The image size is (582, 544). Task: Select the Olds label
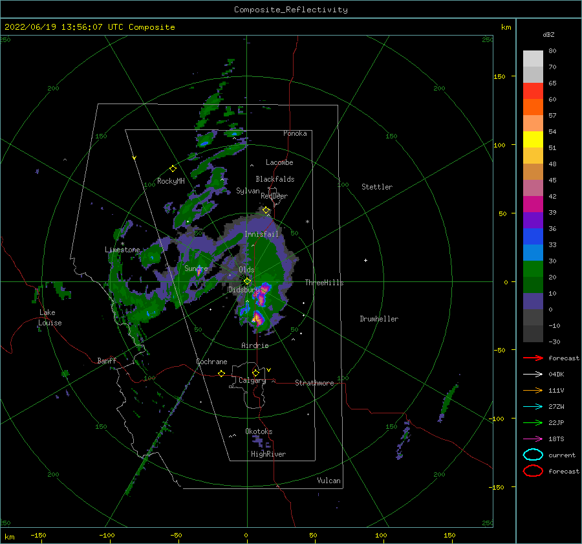pyautogui.click(x=246, y=270)
